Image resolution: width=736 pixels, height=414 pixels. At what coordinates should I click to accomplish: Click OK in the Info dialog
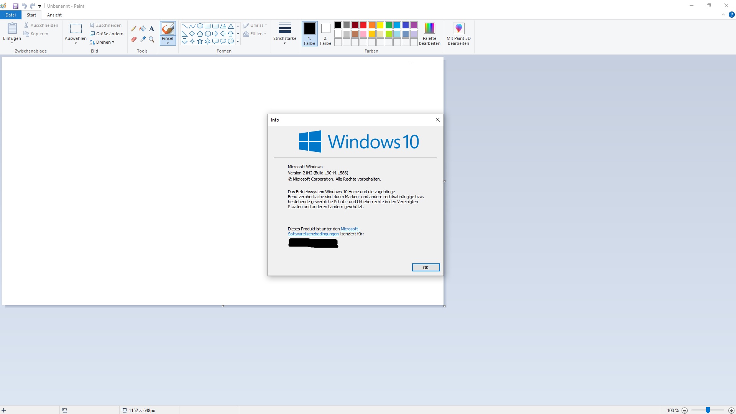[426, 268]
